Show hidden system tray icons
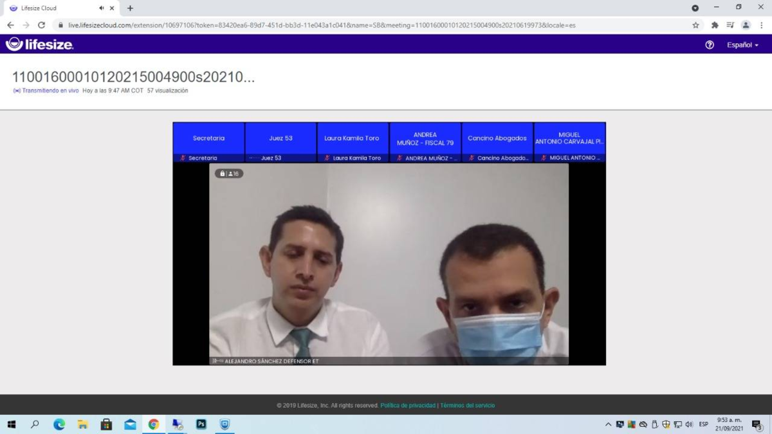Screen dimensions: 772x434 (608, 424)
